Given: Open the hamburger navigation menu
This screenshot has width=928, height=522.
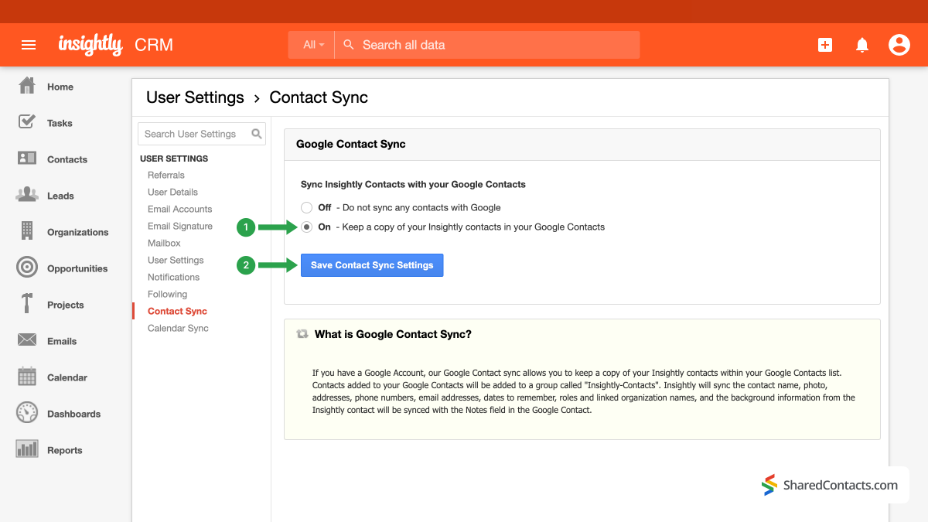Looking at the screenshot, I should coord(29,45).
